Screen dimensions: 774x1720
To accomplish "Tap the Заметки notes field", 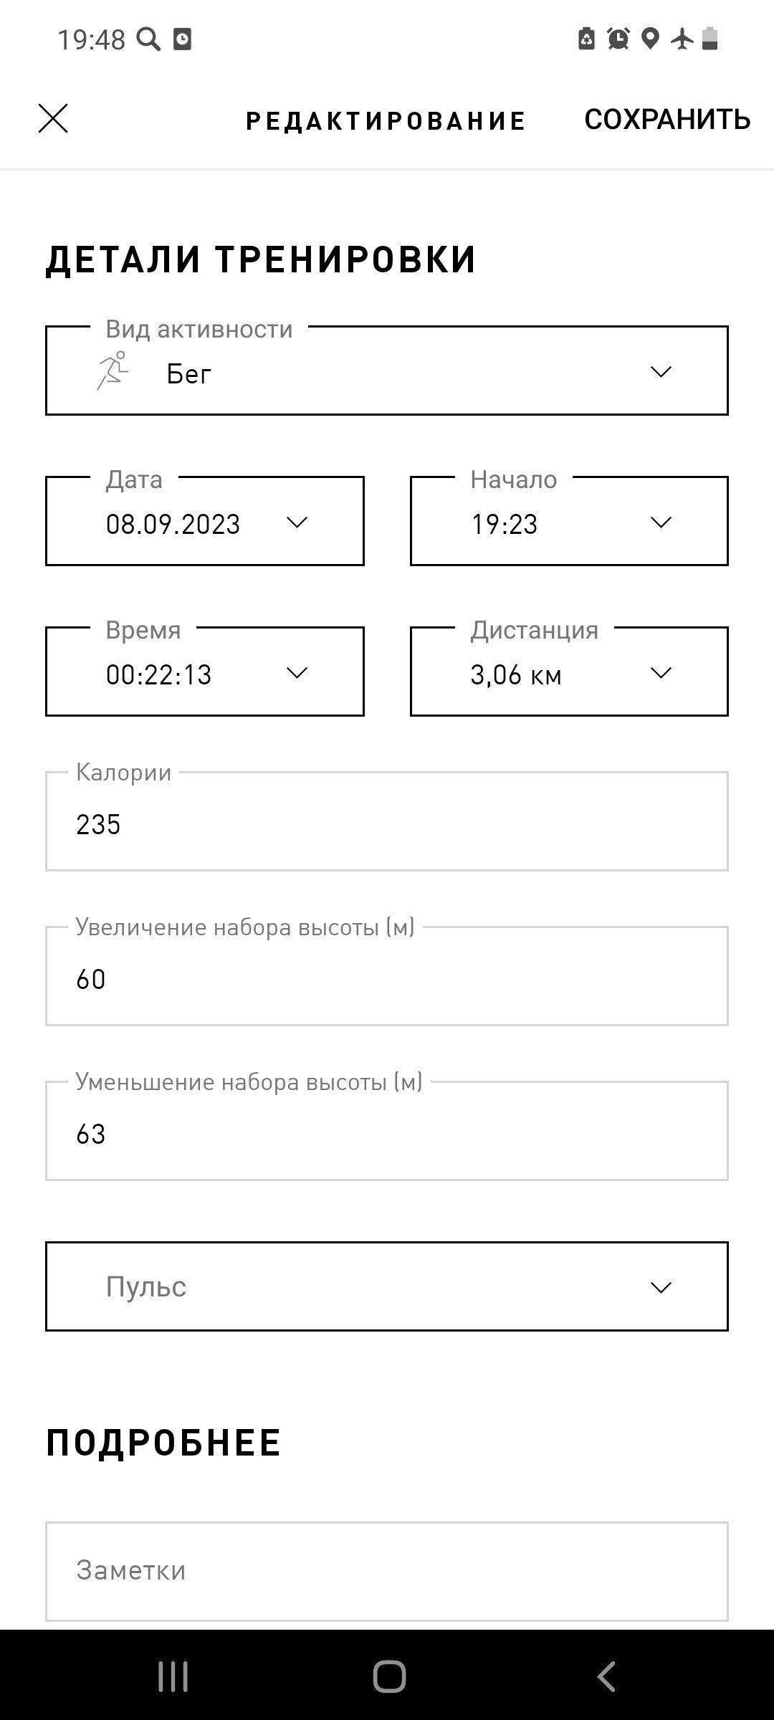I will [387, 1571].
